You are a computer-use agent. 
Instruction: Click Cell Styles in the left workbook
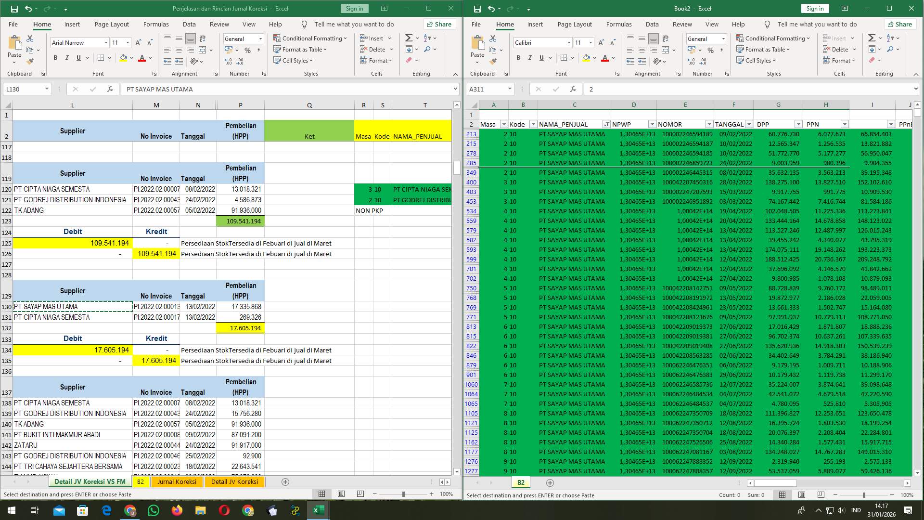[x=293, y=60]
